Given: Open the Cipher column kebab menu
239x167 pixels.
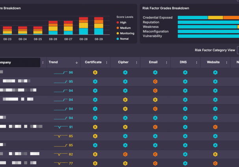Looking at the screenshot, I should [136, 63].
